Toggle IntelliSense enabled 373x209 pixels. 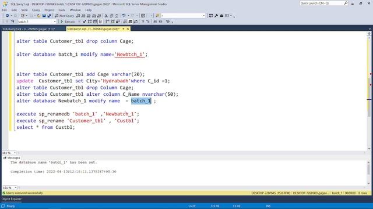coord(100,21)
